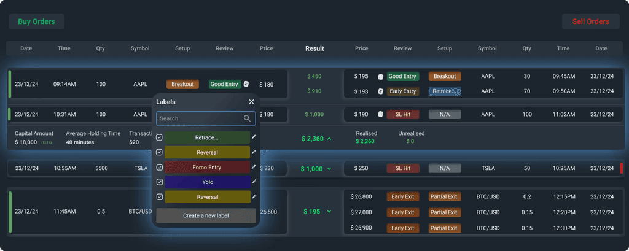Click Capital Amount $ 18,000 value

tap(26, 142)
